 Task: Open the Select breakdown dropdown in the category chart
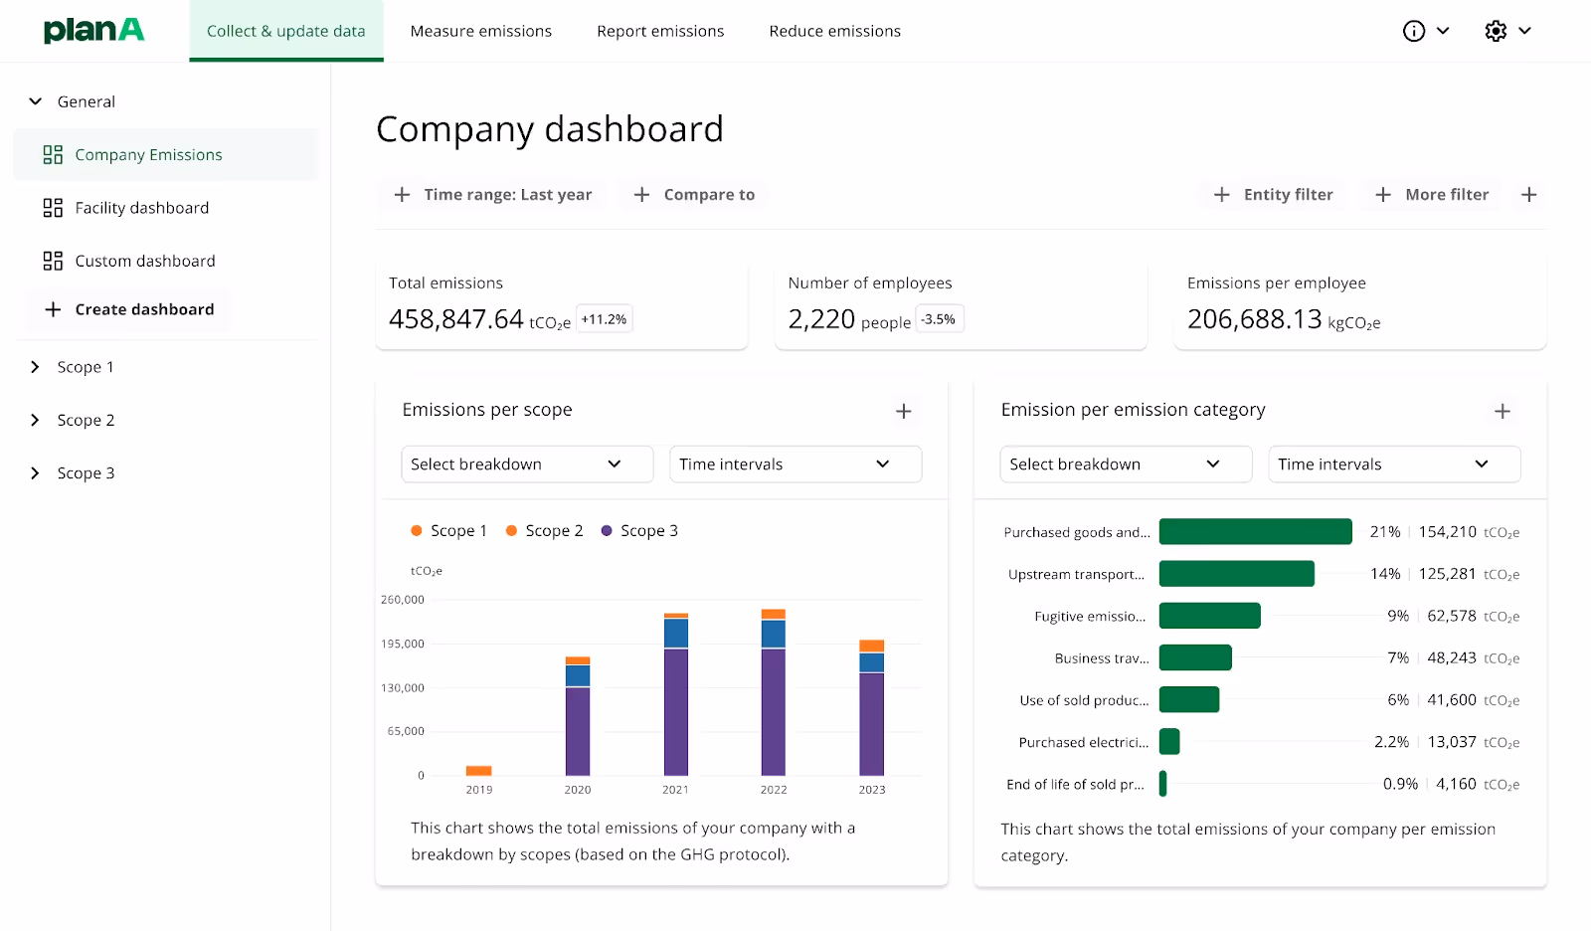(1125, 464)
